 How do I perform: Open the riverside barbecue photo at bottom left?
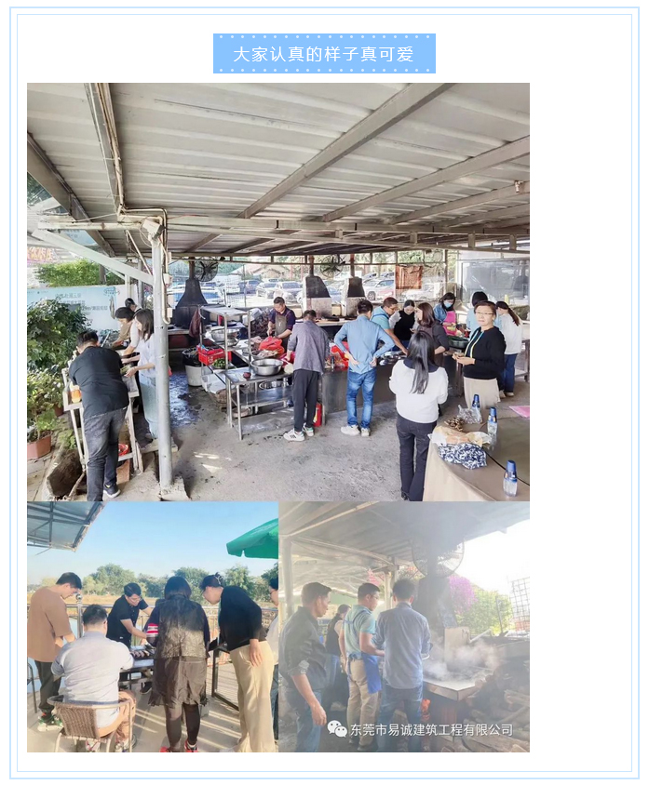[x=153, y=627]
